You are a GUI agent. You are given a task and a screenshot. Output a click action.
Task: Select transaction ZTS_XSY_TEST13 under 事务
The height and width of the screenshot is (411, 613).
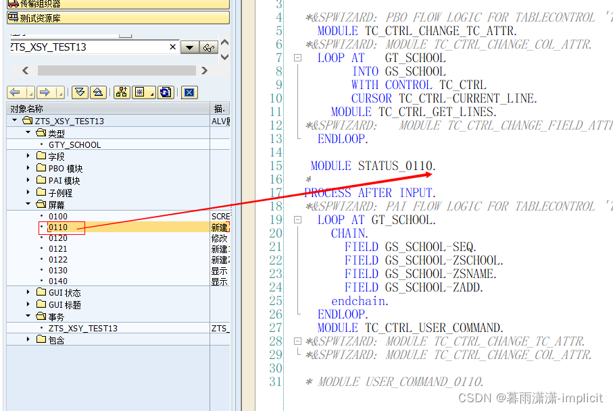83,329
